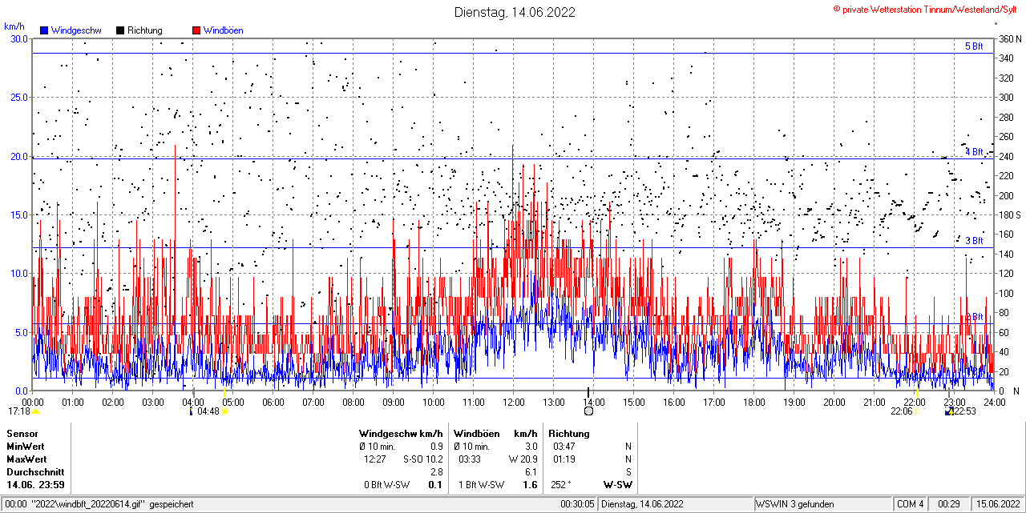
Task: Click the 360 N direction axis label
Action: point(1009,38)
